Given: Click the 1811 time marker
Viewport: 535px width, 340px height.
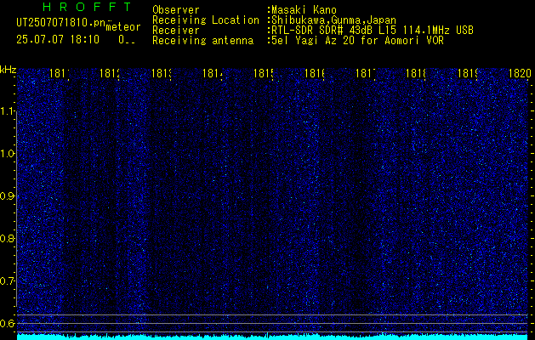Looking at the screenshot, I should 60,73.
